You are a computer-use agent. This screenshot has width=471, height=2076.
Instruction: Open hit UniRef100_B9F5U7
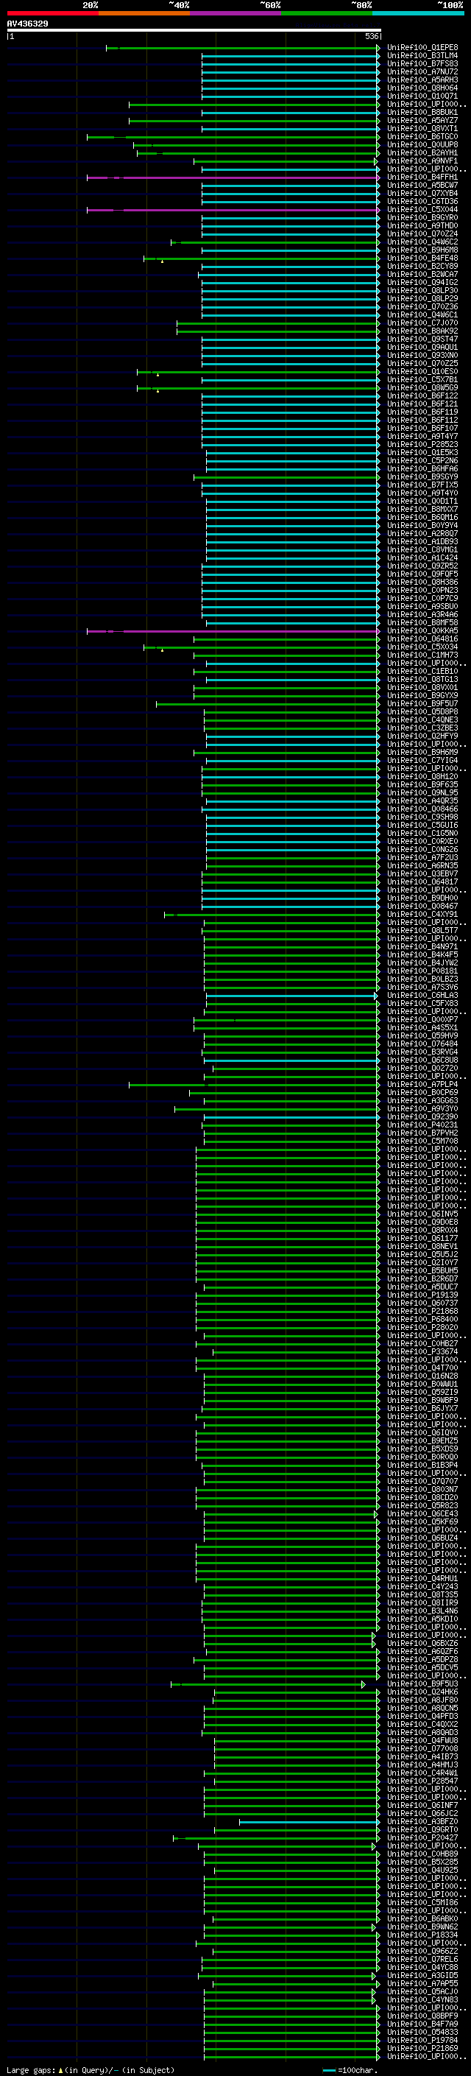(x=422, y=703)
